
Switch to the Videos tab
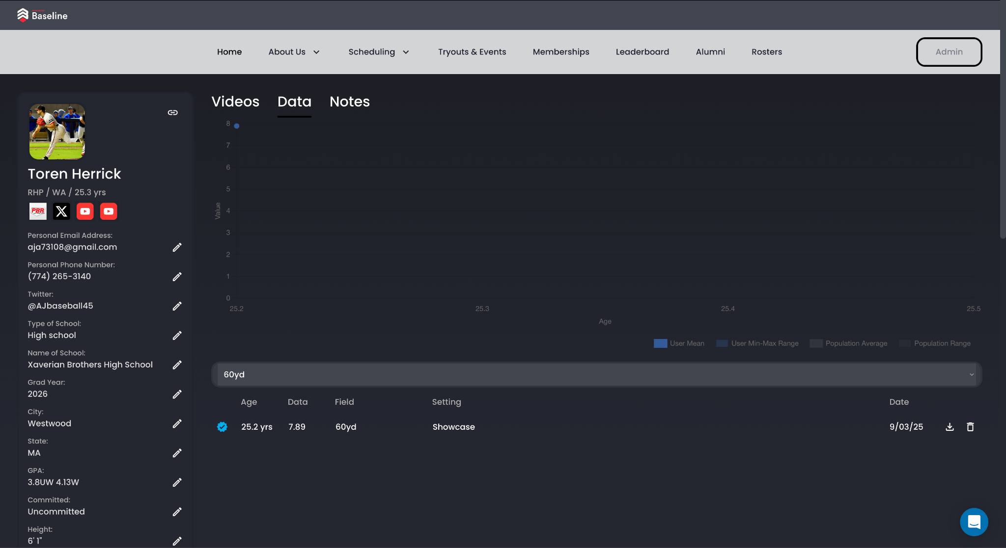click(x=235, y=102)
